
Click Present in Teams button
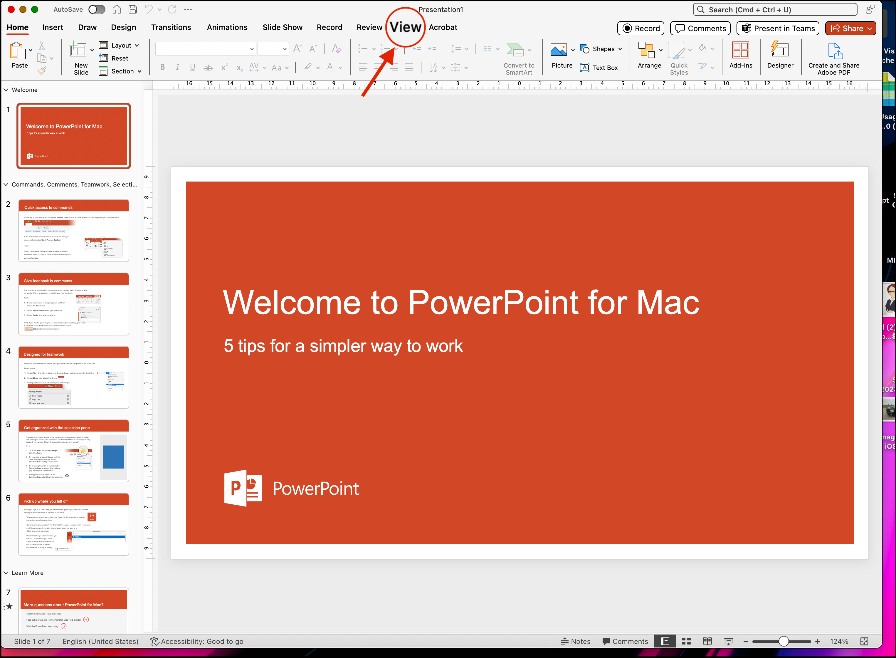click(x=778, y=28)
